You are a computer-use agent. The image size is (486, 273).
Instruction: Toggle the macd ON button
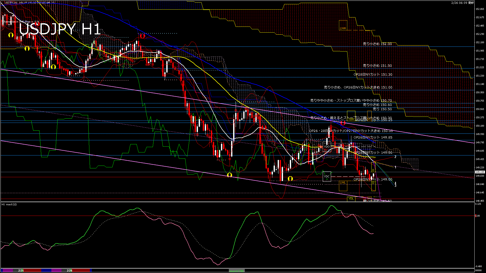[237, 270]
